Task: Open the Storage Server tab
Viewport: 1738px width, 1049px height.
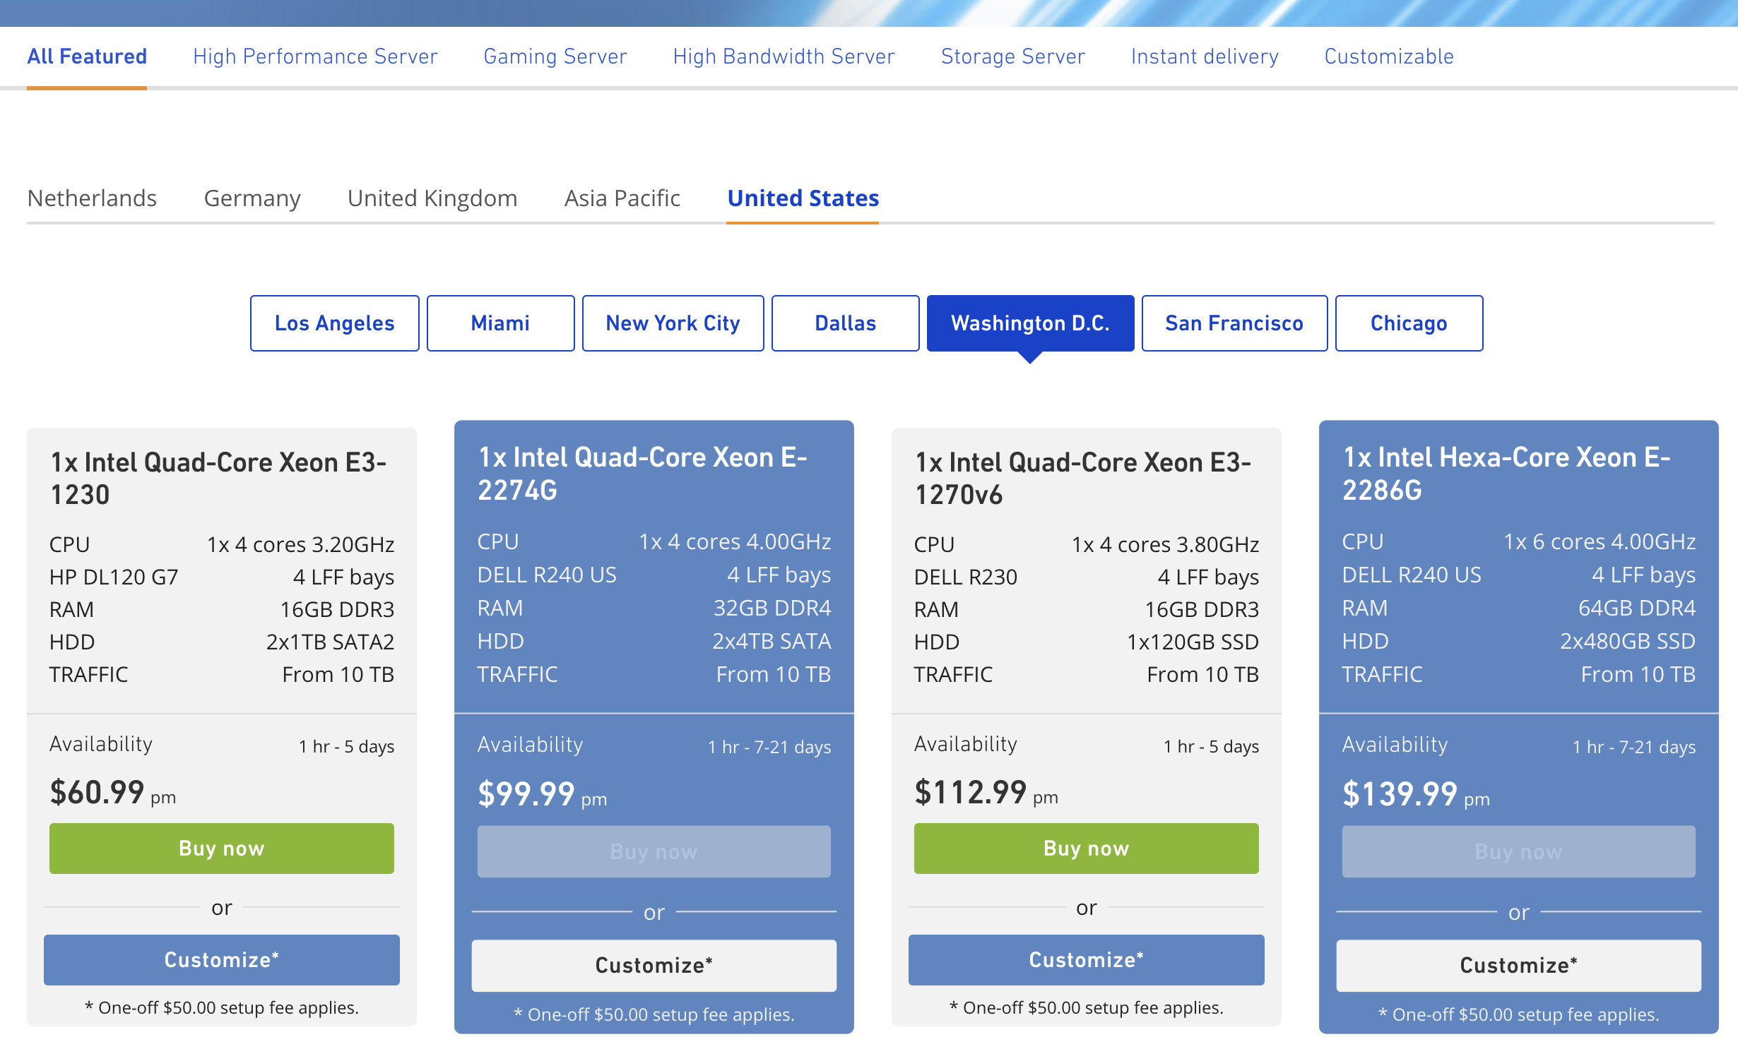Action: 1012,56
